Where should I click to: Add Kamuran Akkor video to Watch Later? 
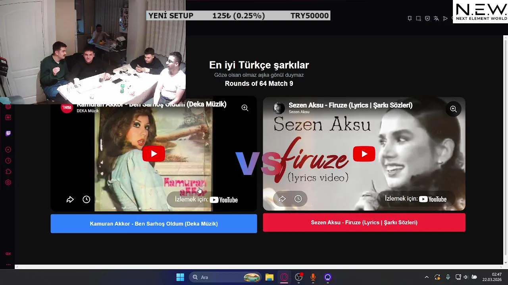(x=86, y=199)
